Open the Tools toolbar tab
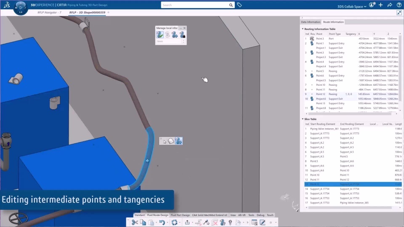The height and width of the screenshot is (227, 404). tap(251, 215)
